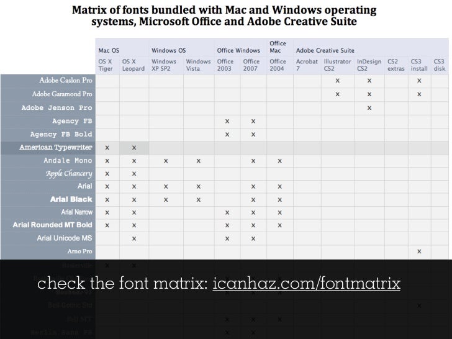The height and width of the screenshot is (339, 452).
Task: Select the CS3 disk column header
Action: [440, 65]
